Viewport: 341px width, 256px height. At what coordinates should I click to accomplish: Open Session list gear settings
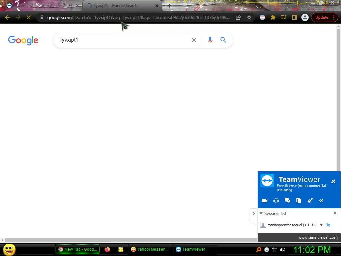point(336,213)
